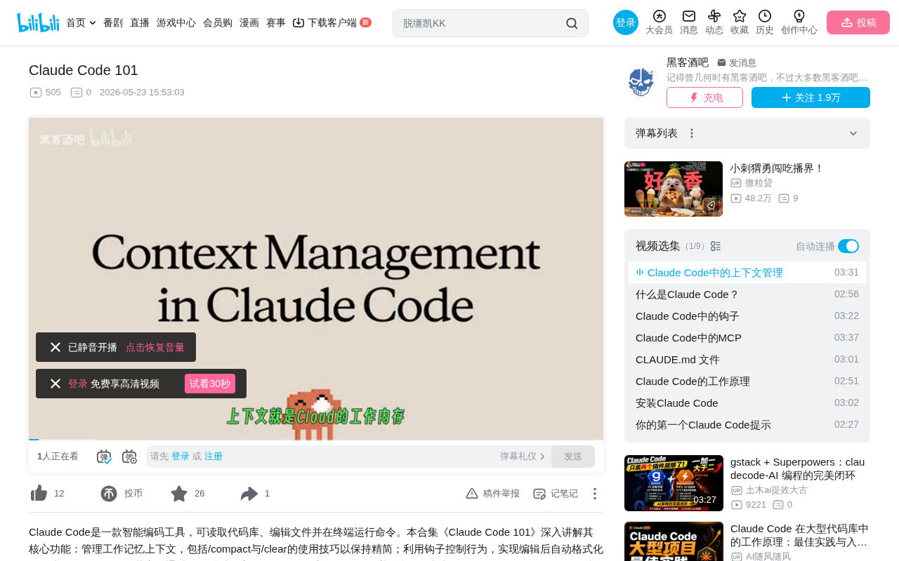Play CLAUDE.md 文件 episode

click(747, 360)
